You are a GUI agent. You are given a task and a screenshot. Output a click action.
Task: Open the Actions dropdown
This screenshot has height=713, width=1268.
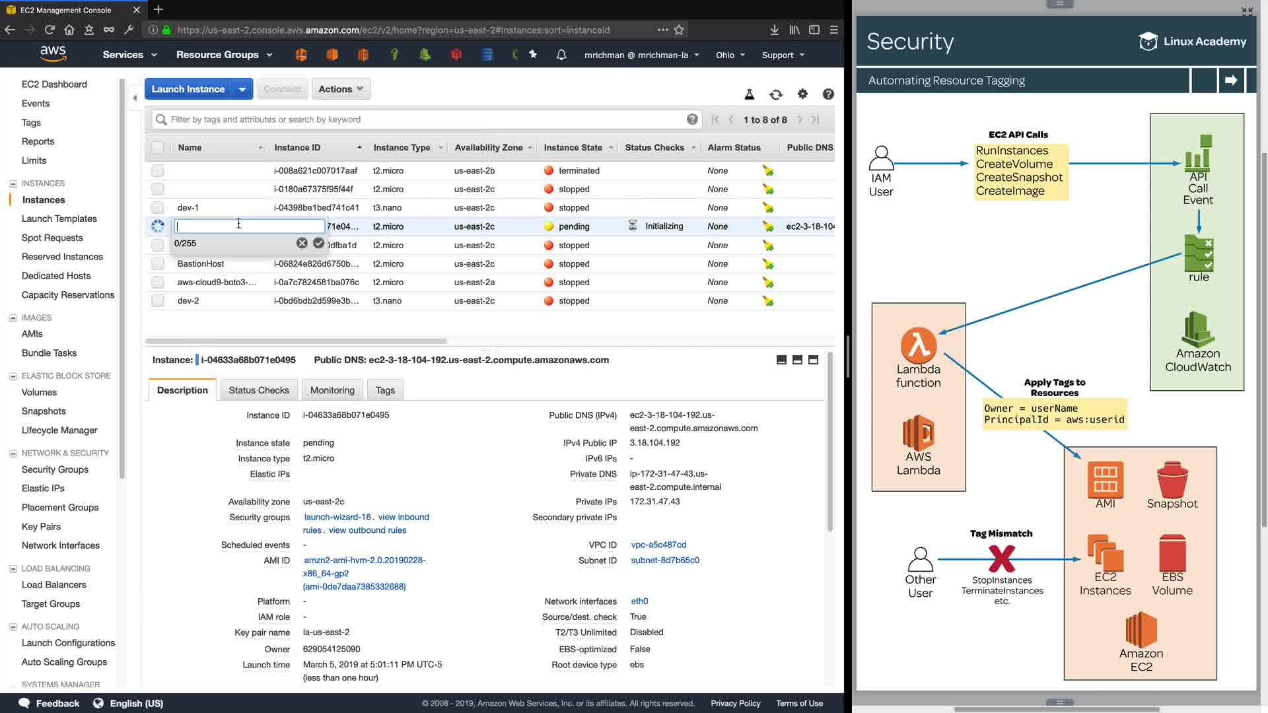(341, 89)
